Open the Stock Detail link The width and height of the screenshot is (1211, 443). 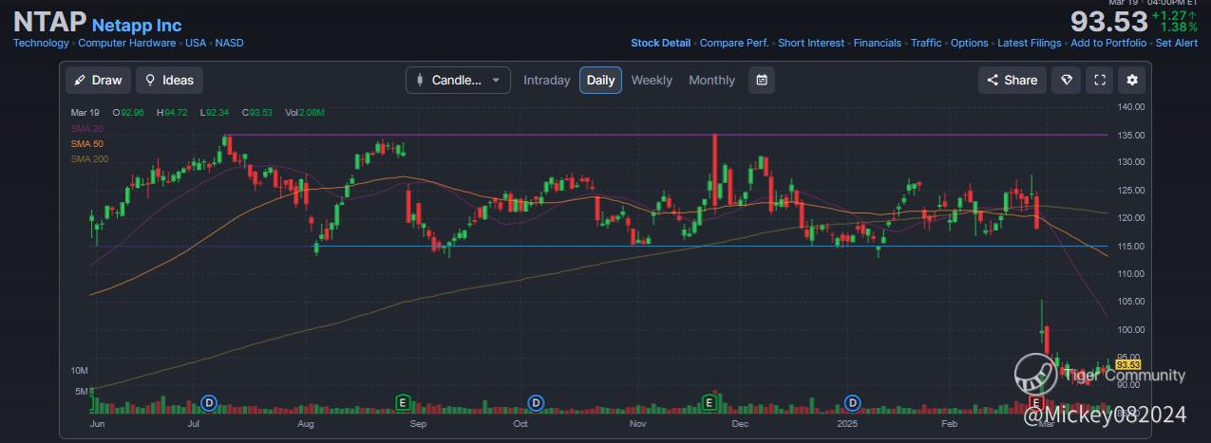[x=661, y=43]
